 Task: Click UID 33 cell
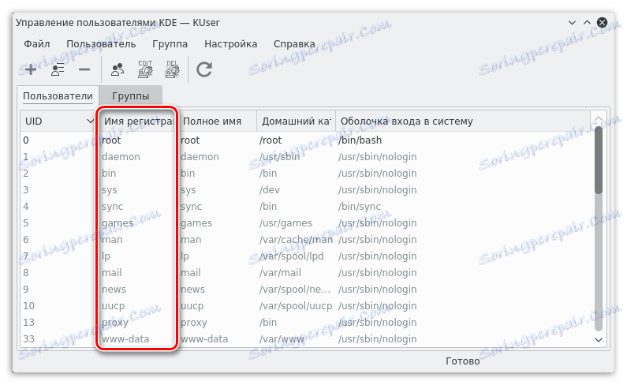coord(58,338)
